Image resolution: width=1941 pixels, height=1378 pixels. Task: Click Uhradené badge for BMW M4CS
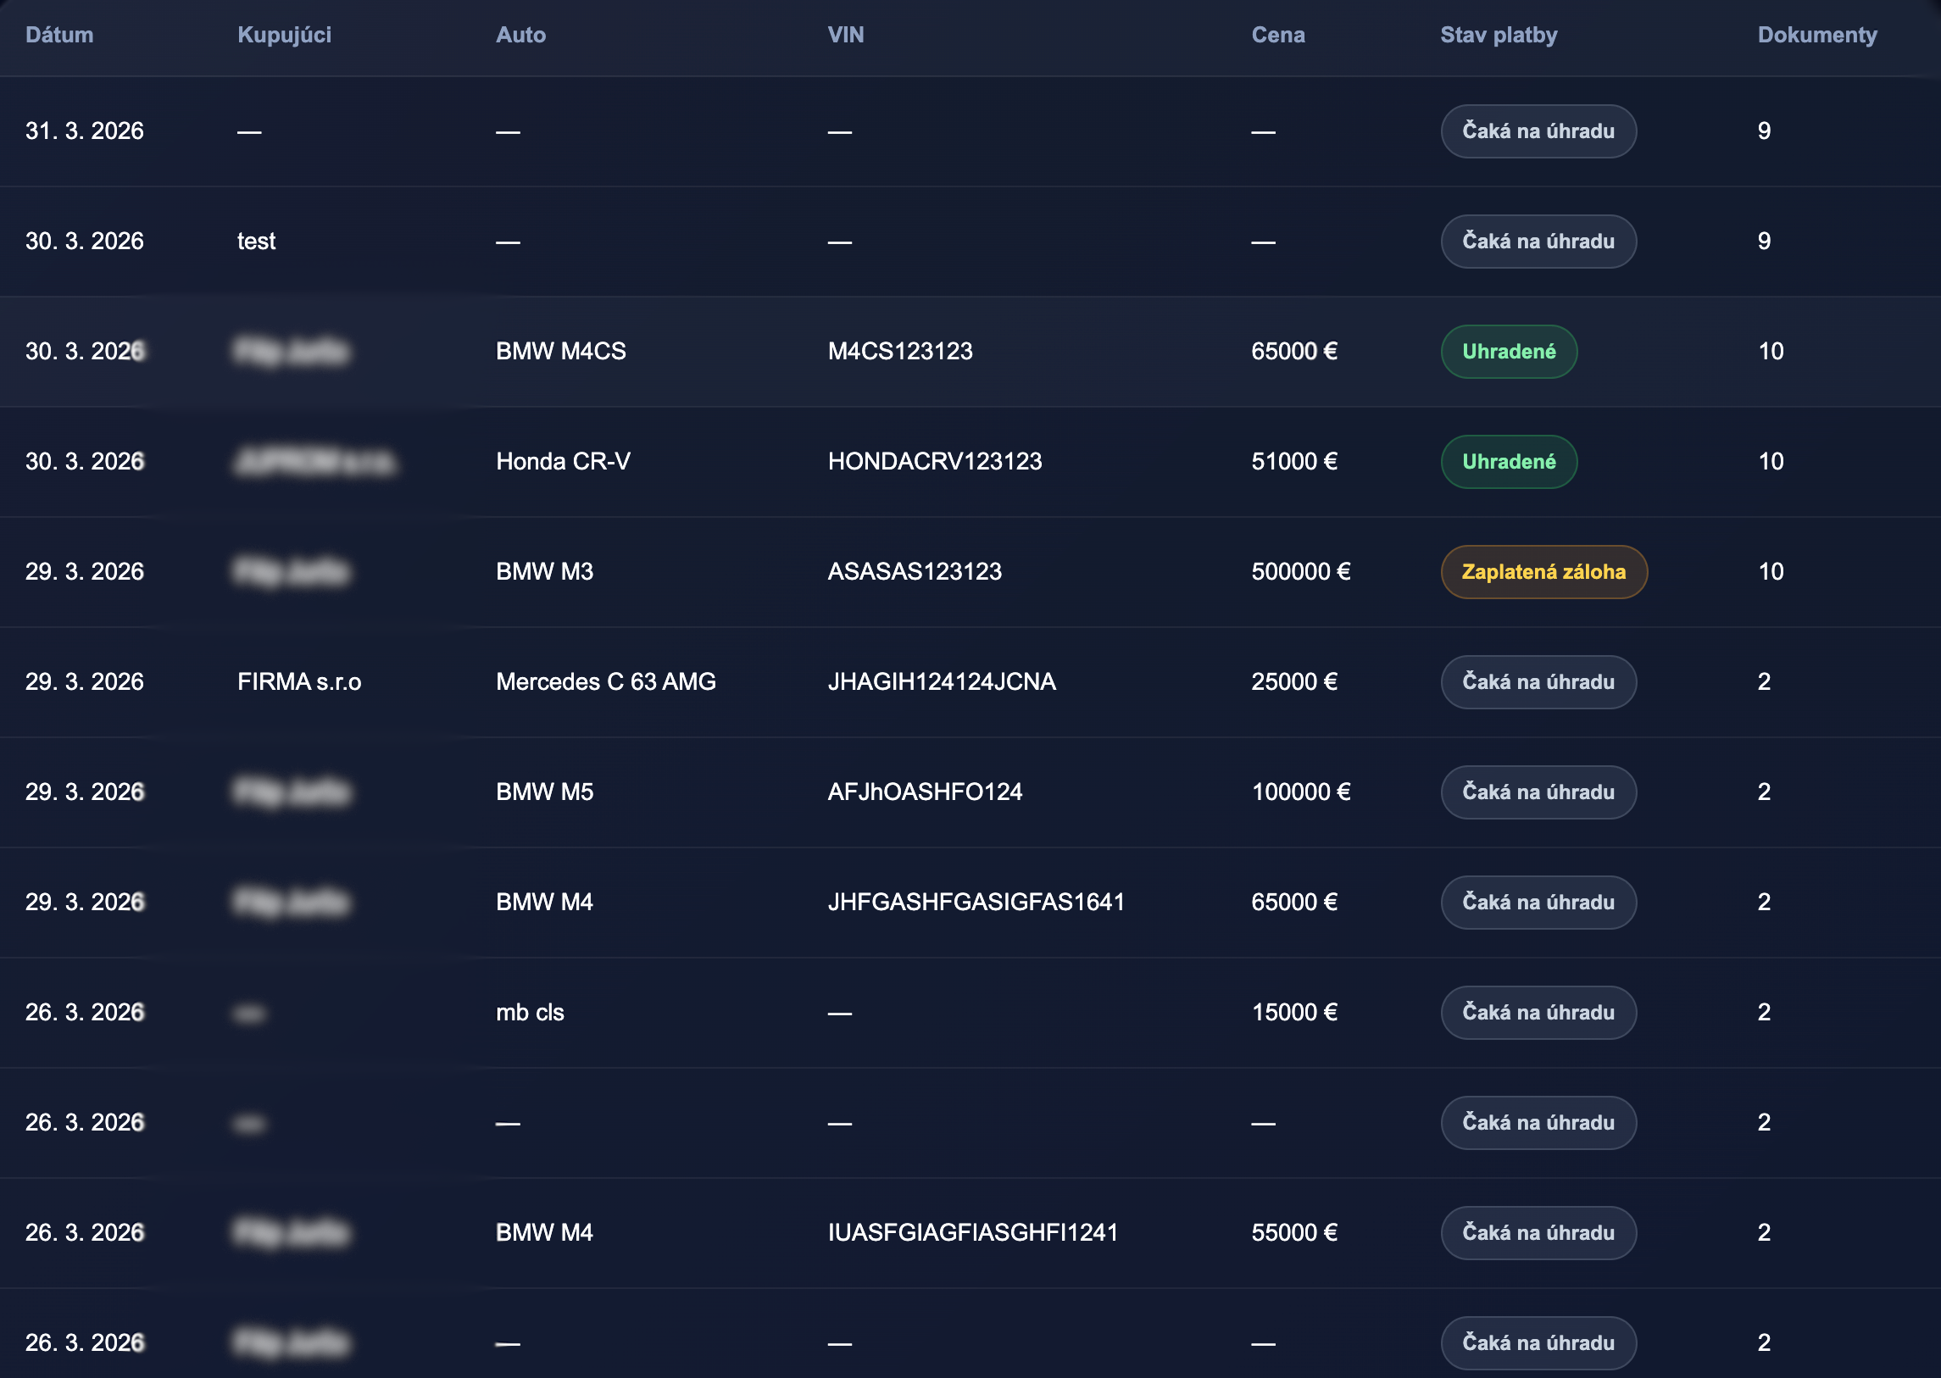point(1508,352)
